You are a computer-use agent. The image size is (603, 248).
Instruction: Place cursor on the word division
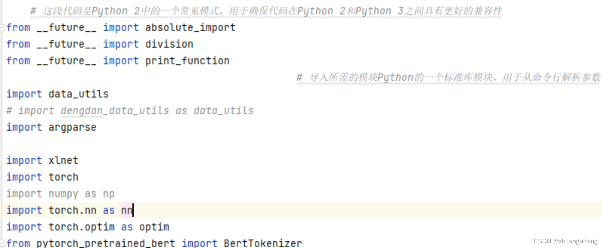coord(169,44)
